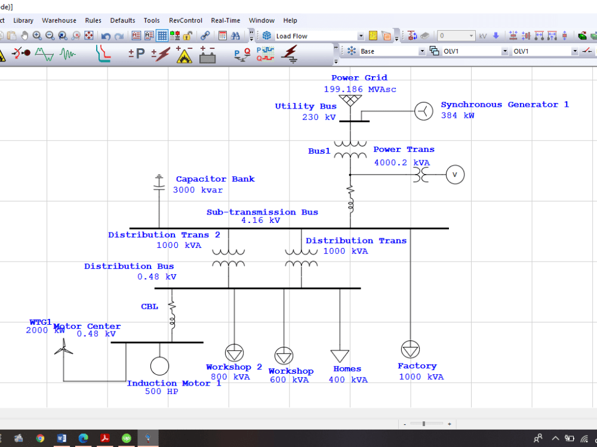The image size is (597, 447).
Task: Select the Pan hand tool
Action: [24, 36]
